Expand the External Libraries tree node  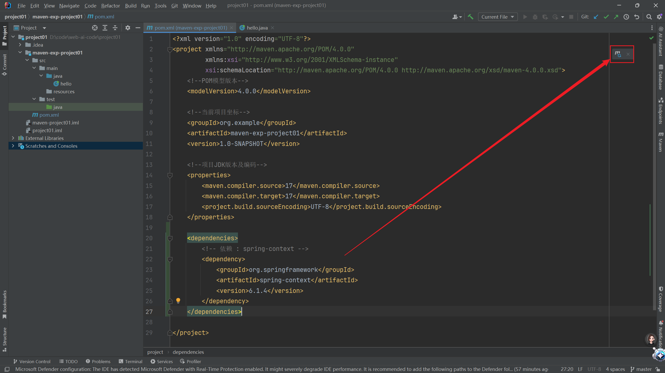(x=13, y=138)
